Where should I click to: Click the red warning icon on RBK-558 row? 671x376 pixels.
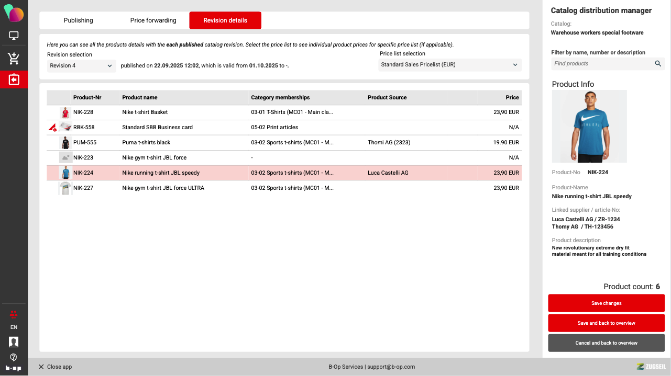point(52,128)
